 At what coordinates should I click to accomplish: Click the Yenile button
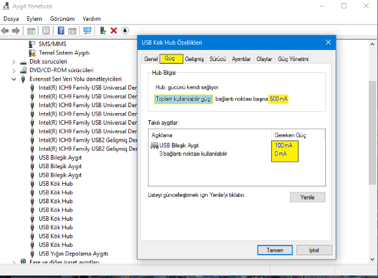(x=308, y=197)
